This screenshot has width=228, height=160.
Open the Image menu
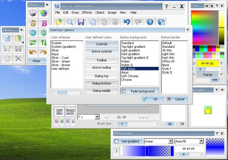coord(112,13)
